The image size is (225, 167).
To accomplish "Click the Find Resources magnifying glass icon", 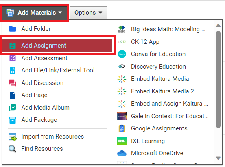I will pos(12,149).
